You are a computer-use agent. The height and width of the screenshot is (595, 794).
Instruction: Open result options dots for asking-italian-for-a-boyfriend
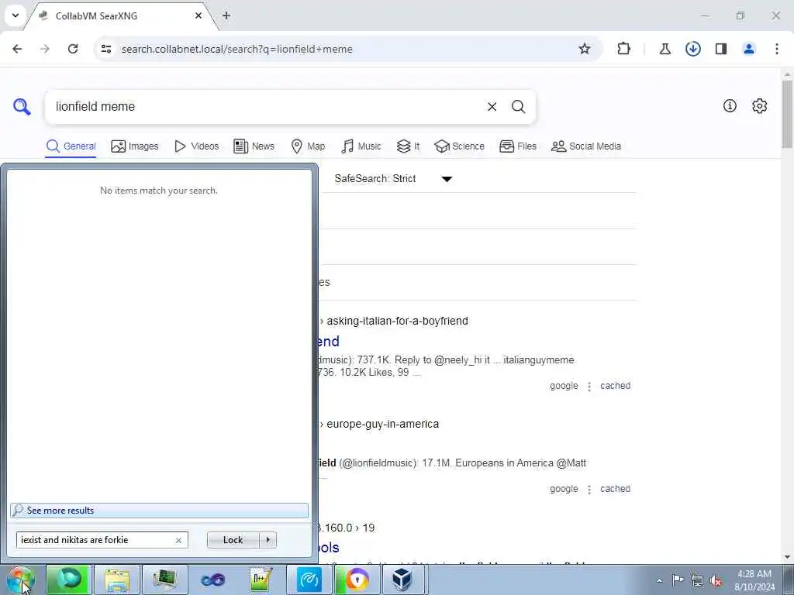click(x=589, y=387)
